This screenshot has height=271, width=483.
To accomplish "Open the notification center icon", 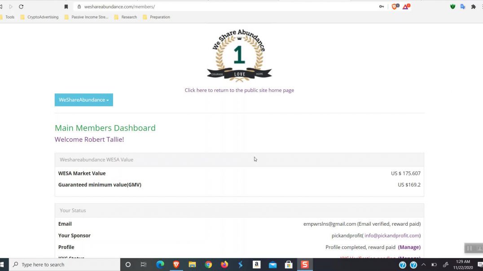I will tap(480, 265).
